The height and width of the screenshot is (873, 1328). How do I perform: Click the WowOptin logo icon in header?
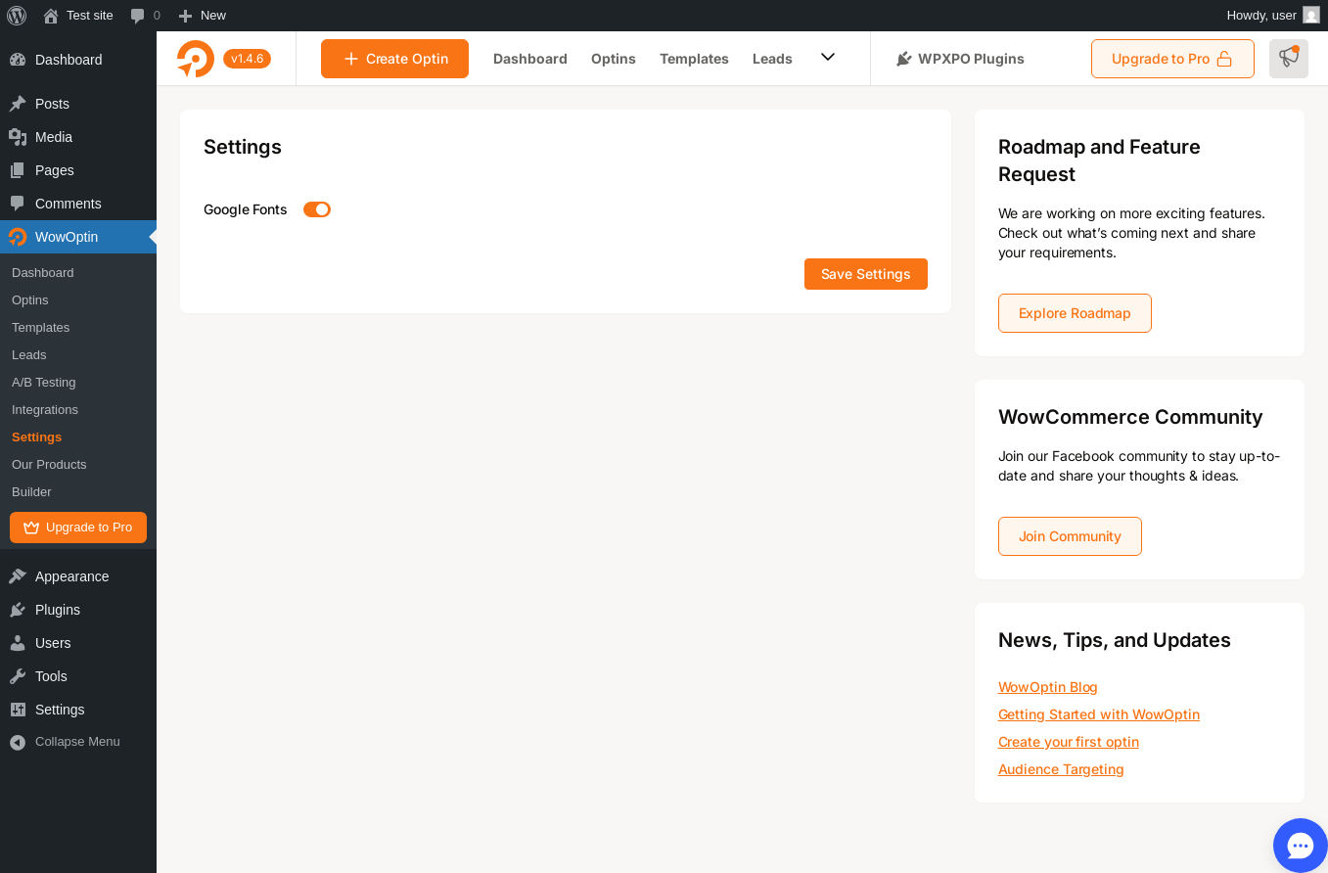tap(196, 59)
